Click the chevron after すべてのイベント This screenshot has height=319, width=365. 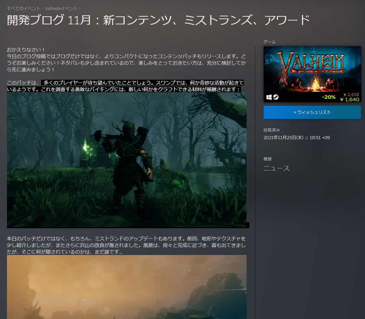point(42,8)
